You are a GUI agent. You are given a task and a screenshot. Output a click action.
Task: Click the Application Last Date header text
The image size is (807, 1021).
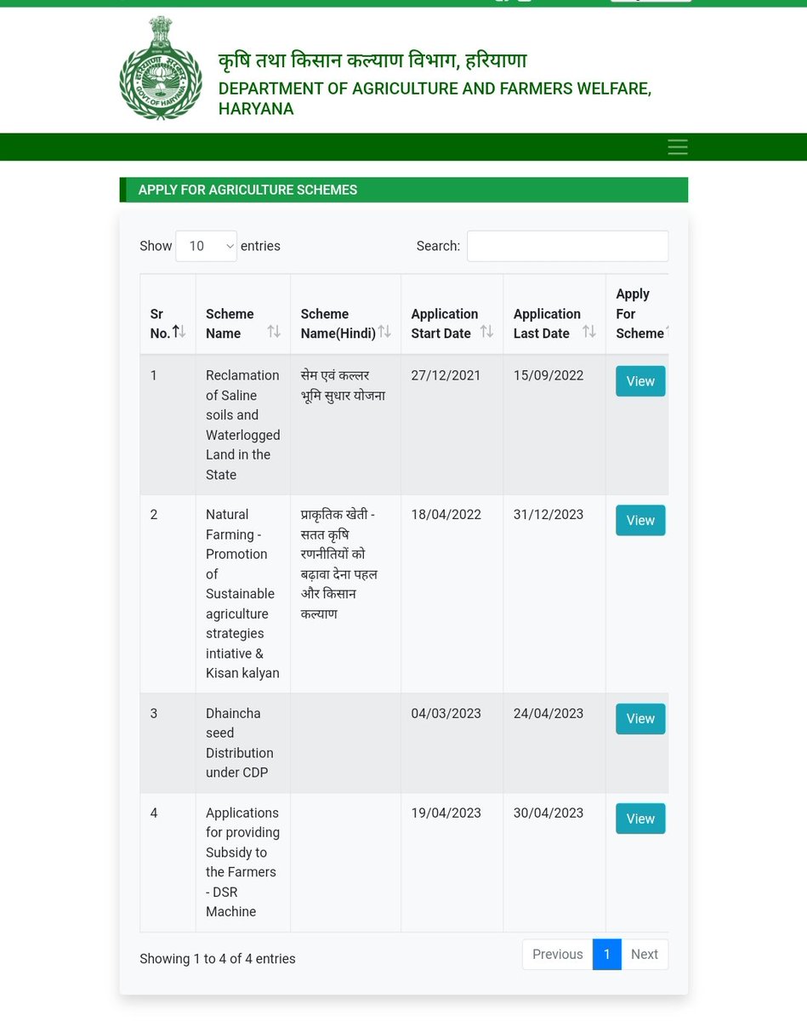(x=547, y=324)
